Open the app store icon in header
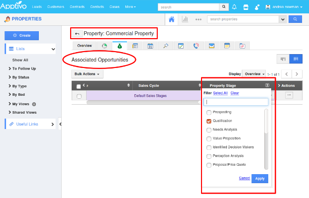Image resolution: width=309 pixels, height=198 pixels. [x=246, y=7]
